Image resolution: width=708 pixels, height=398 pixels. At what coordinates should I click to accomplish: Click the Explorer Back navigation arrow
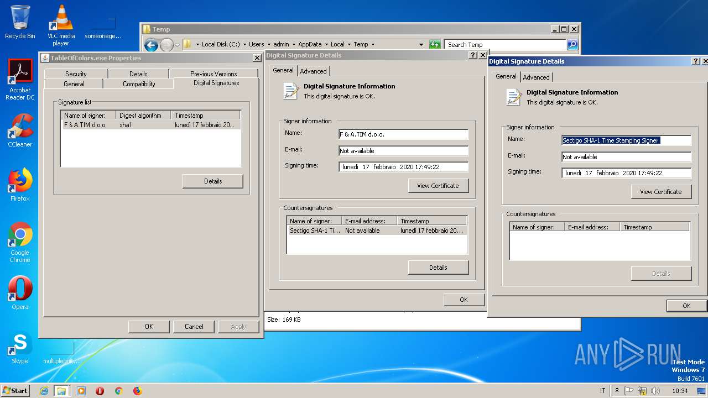click(151, 45)
